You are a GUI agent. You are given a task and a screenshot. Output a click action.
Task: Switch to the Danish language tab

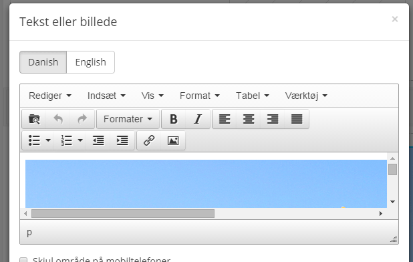(x=43, y=62)
